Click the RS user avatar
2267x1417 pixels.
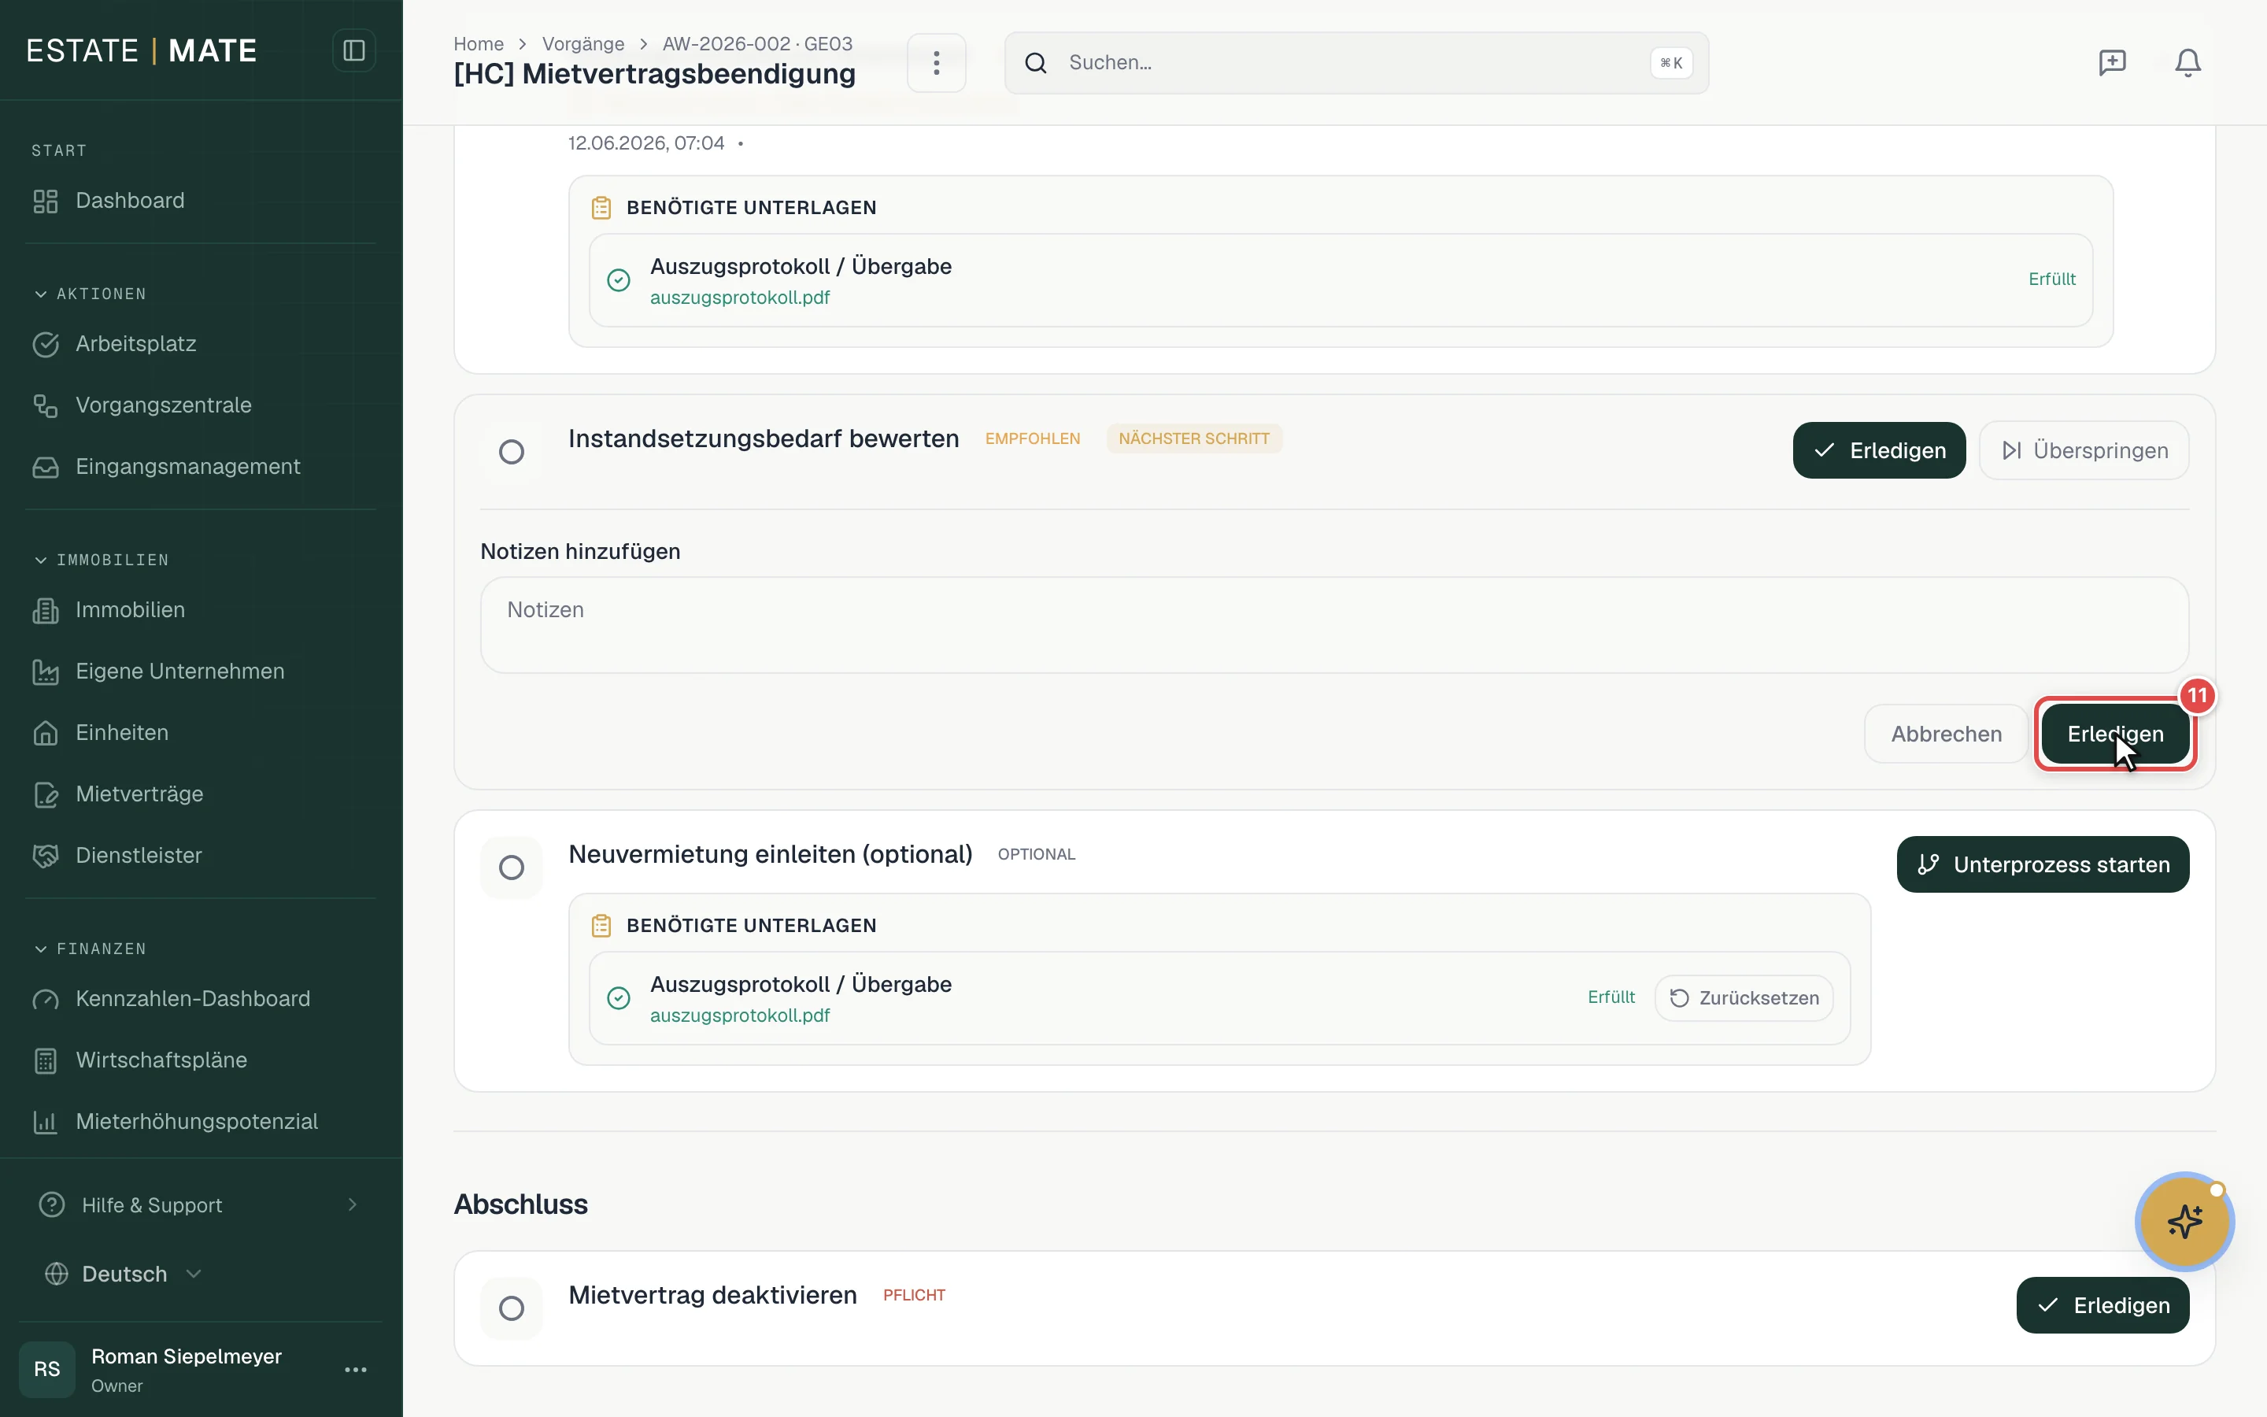point(47,1369)
